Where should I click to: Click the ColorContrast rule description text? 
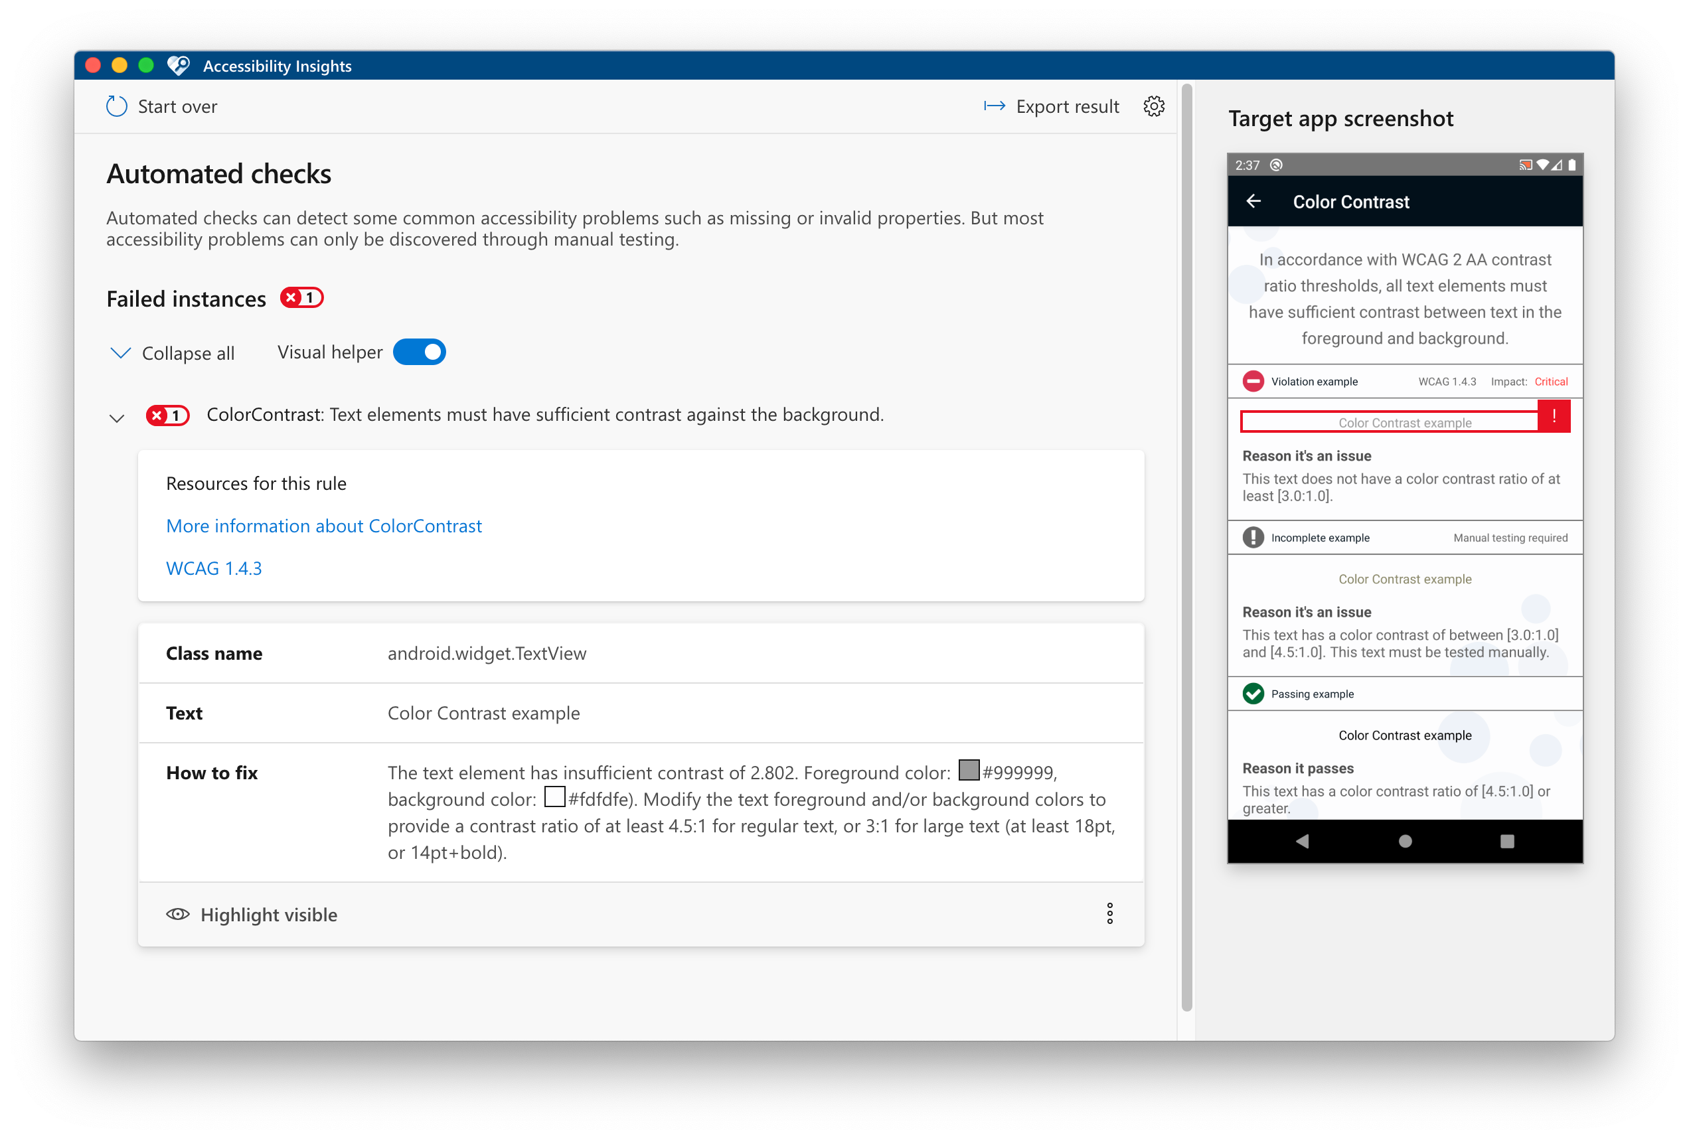coord(545,415)
